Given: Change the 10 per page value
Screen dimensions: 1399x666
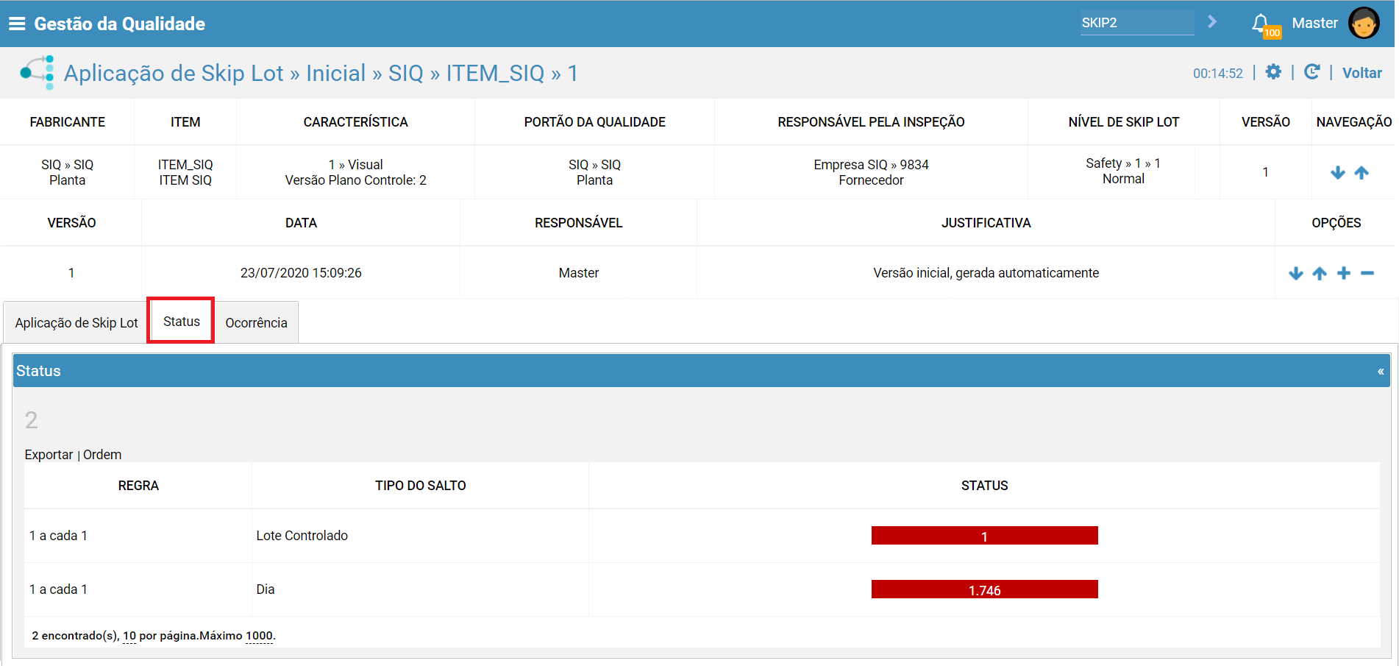Looking at the screenshot, I should click(x=129, y=636).
